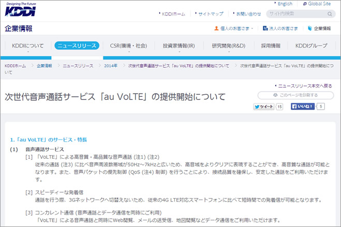The height and width of the screenshot is (227, 341).
Task: Open 企業情報 link in header right
Action: (x=322, y=28)
